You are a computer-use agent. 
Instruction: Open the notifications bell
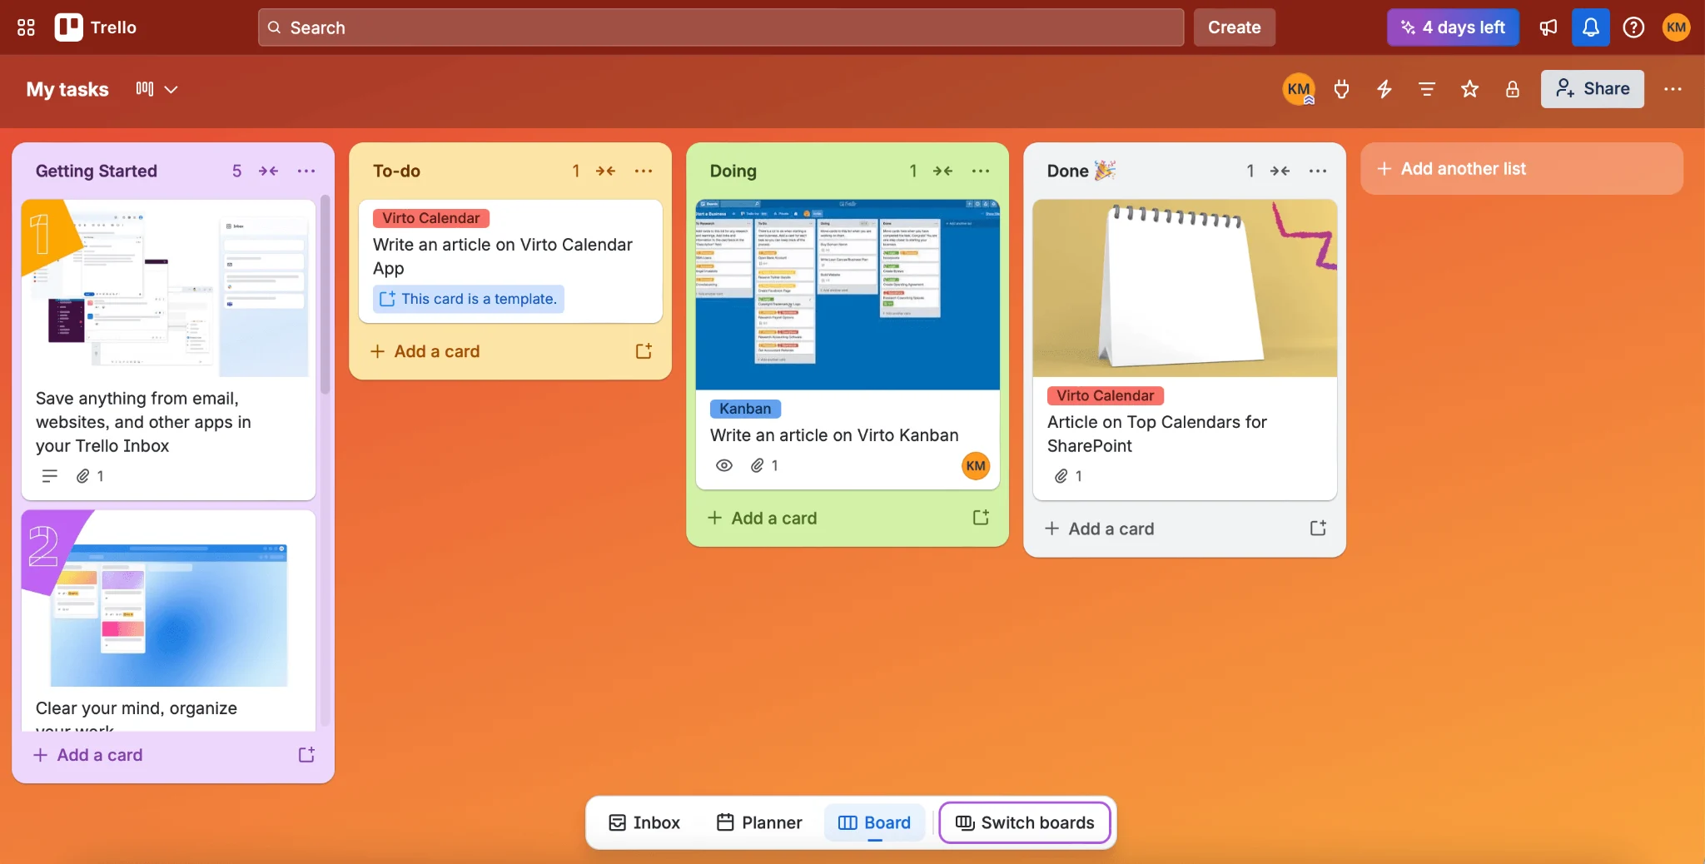pos(1590,27)
